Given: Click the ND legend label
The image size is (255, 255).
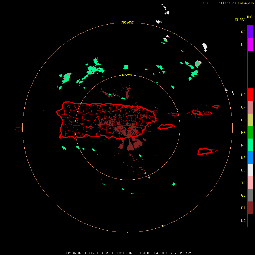Looking at the screenshot, I should [x=243, y=221].
